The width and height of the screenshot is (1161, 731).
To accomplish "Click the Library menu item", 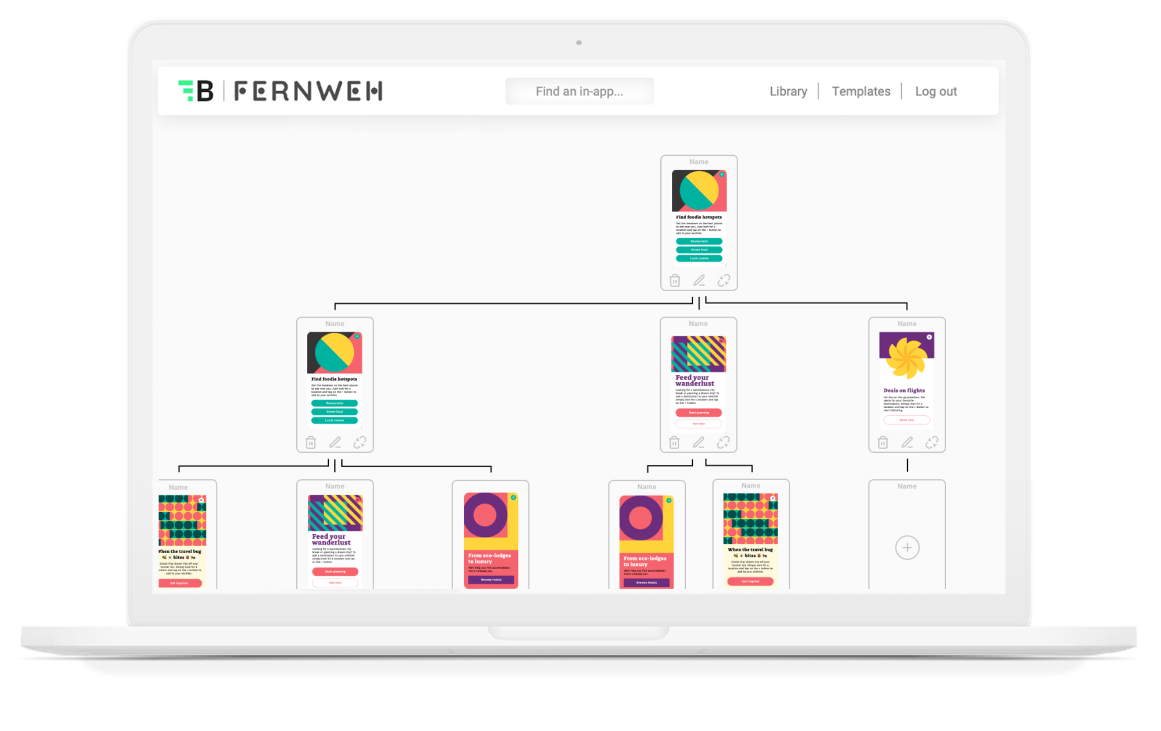I will (x=788, y=91).
